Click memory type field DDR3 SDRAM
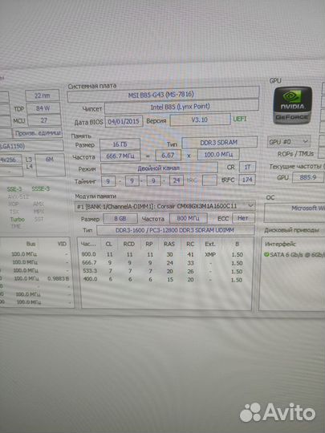Screen dimensions: 325x433 (219, 143)
